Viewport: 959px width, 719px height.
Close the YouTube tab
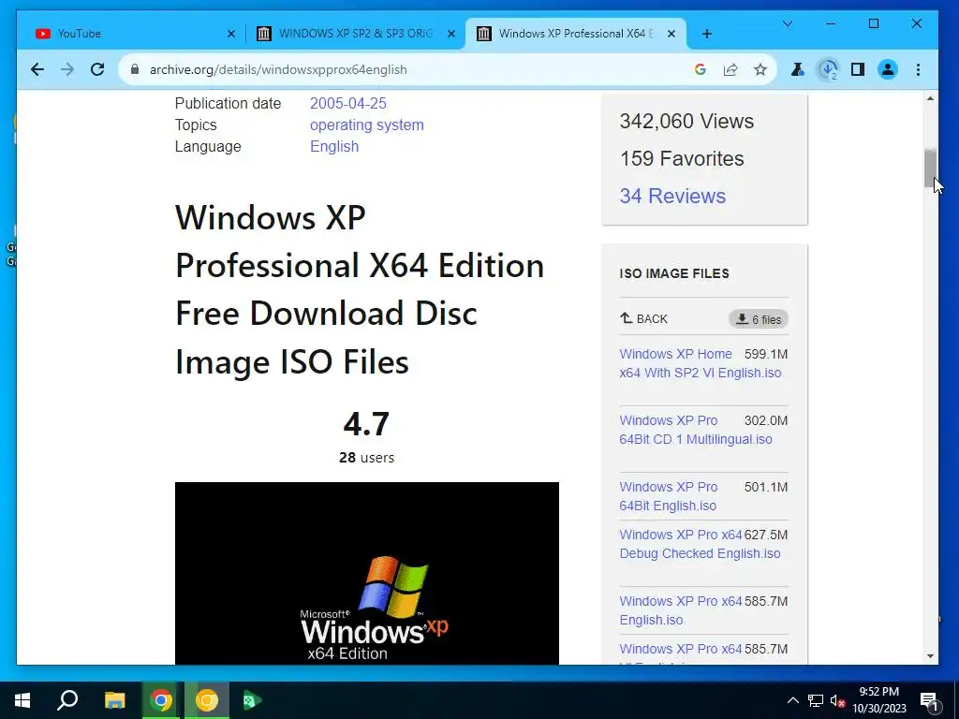tap(231, 35)
